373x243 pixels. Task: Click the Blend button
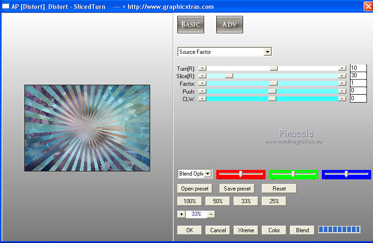pos(302,230)
